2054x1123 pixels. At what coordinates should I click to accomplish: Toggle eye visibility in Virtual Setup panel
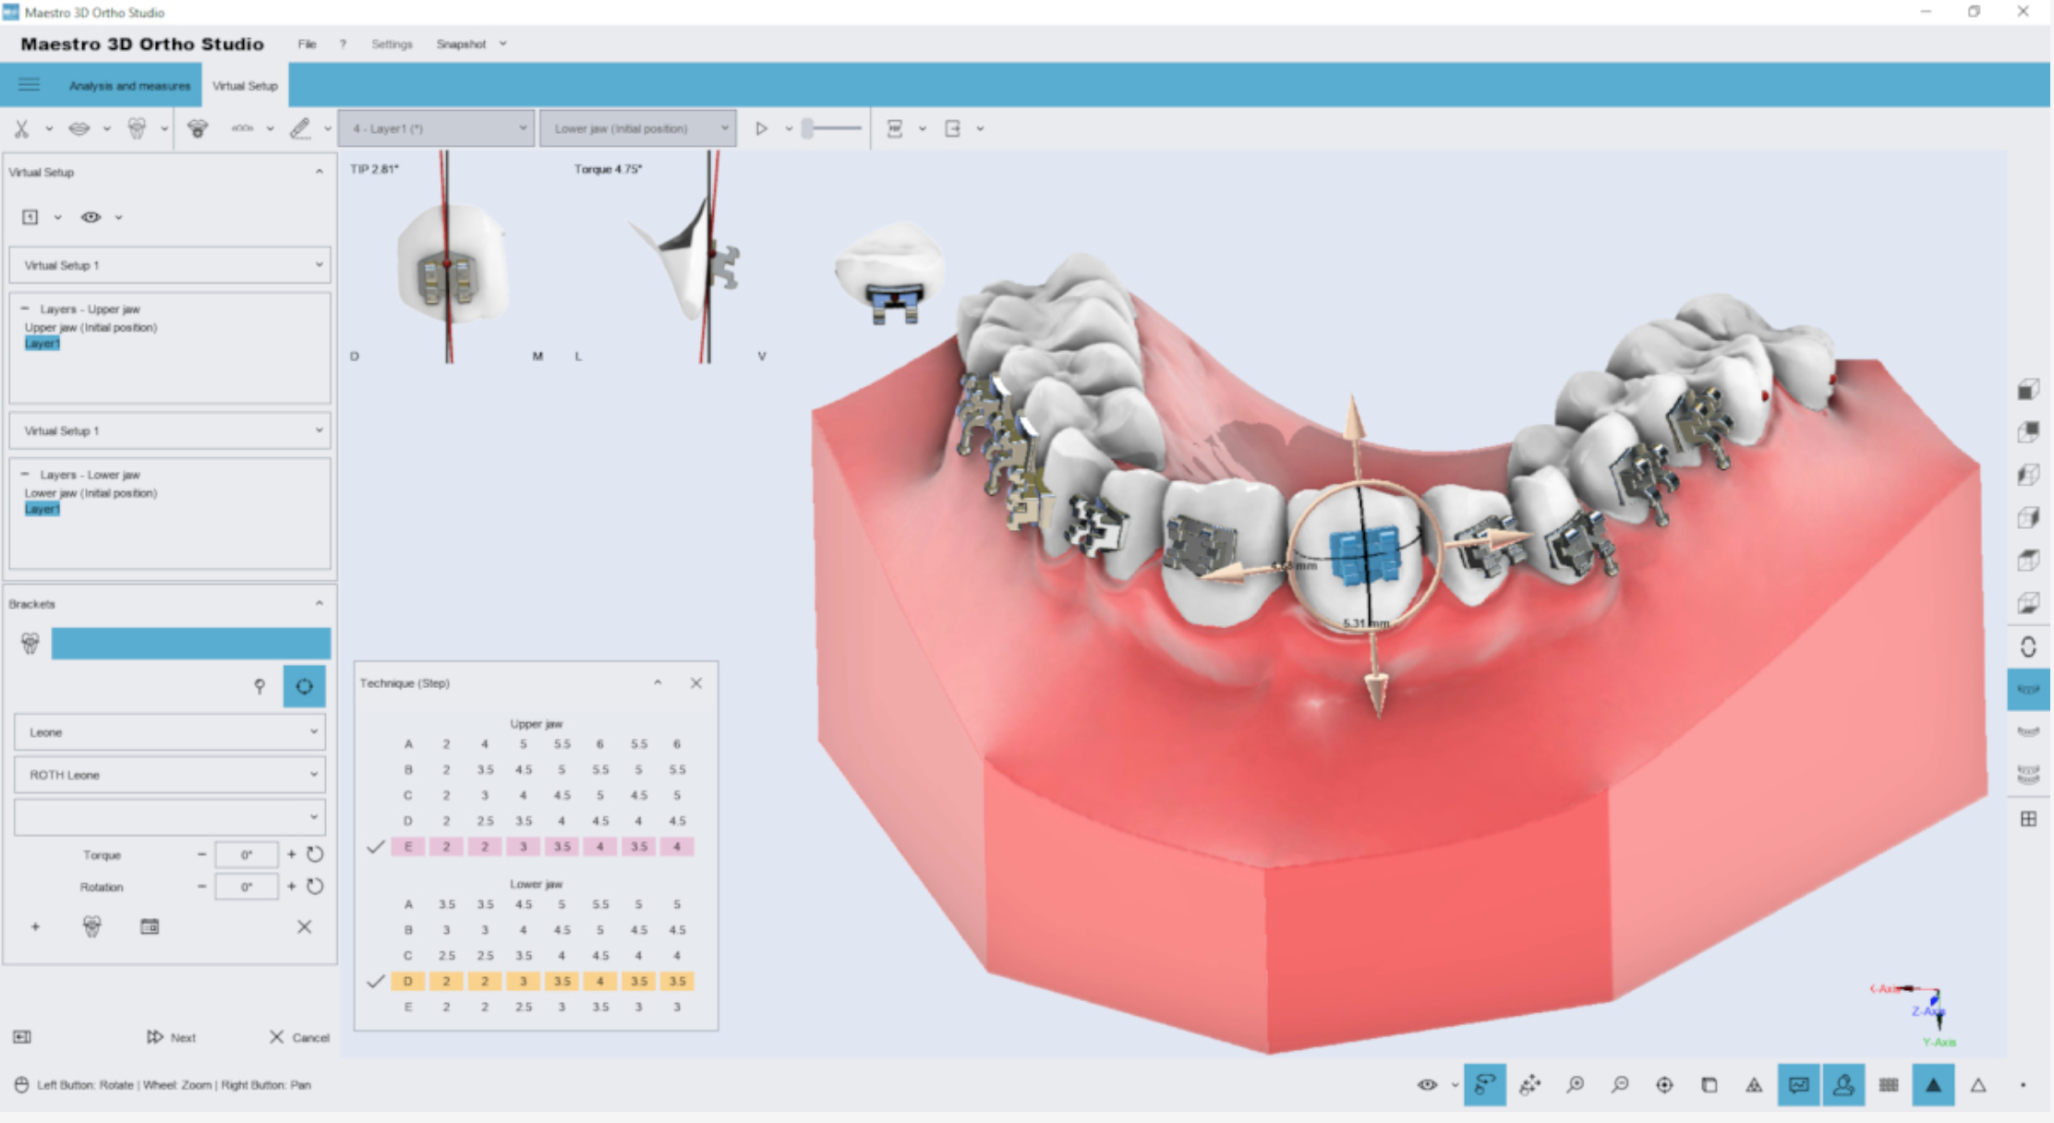91,217
